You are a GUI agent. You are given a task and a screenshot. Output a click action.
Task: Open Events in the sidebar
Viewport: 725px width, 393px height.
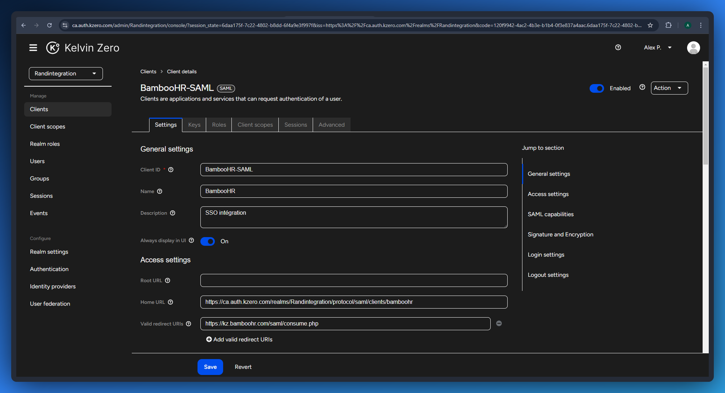[68, 213]
